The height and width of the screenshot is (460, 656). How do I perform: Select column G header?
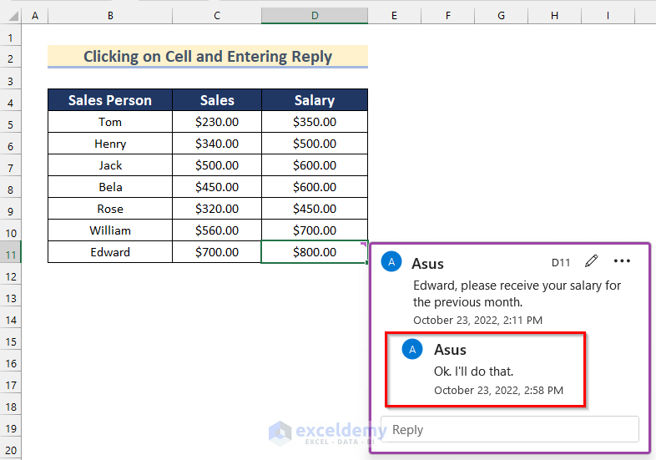click(x=502, y=16)
